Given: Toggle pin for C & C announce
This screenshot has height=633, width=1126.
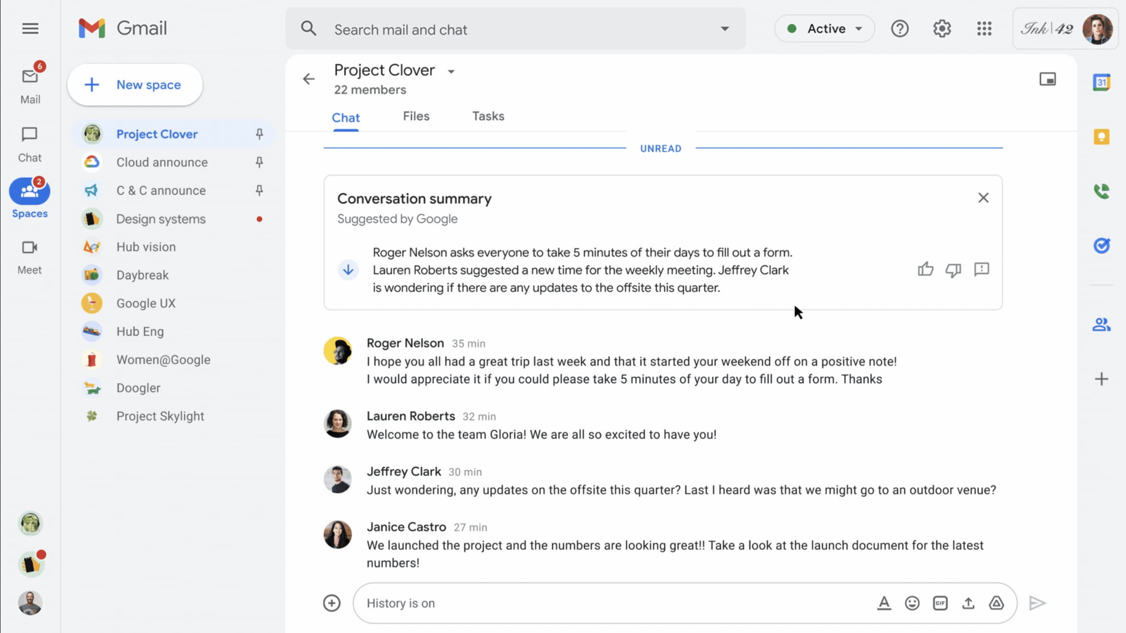Looking at the screenshot, I should 259,191.
